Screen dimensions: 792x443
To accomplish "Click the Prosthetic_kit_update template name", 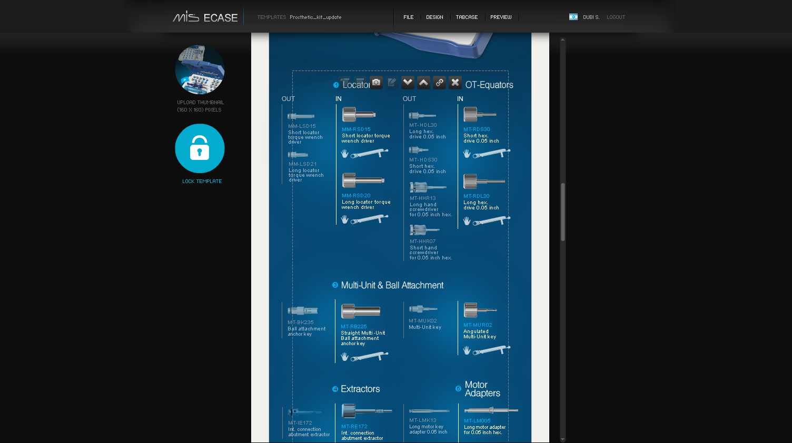I will (x=315, y=17).
